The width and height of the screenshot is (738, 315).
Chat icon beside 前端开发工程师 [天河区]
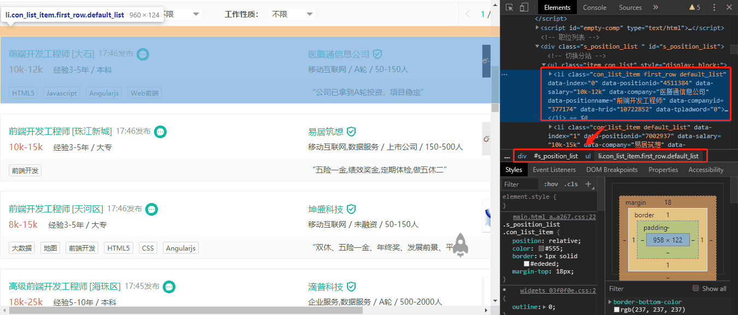[x=151, y=209]
